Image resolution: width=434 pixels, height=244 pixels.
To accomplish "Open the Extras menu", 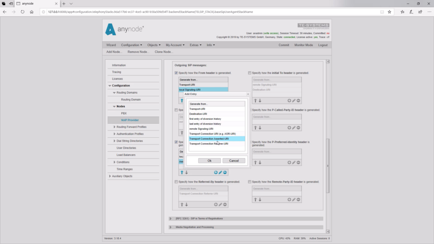I will pyautogui.click(x=195, y=45).
